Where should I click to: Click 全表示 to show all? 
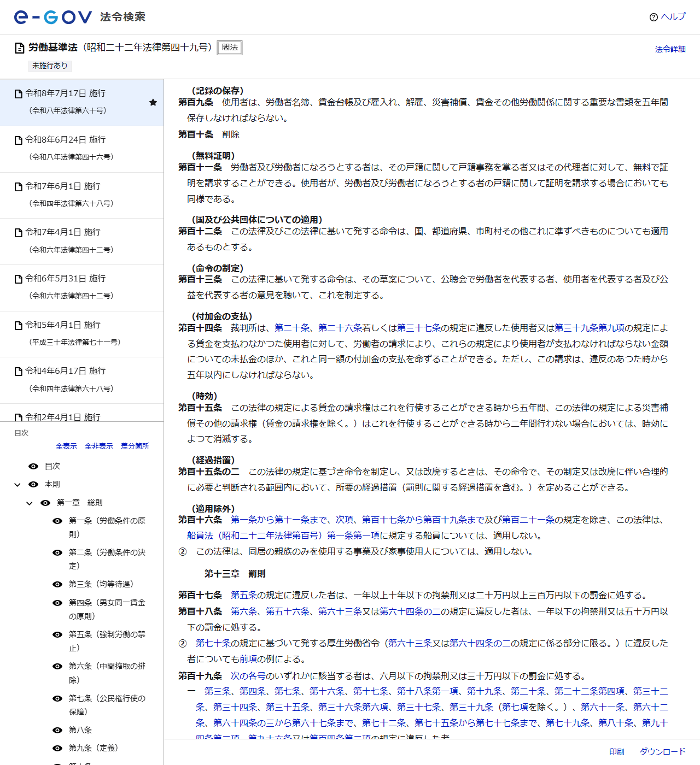pyautogui.click(x=66, y=446)
